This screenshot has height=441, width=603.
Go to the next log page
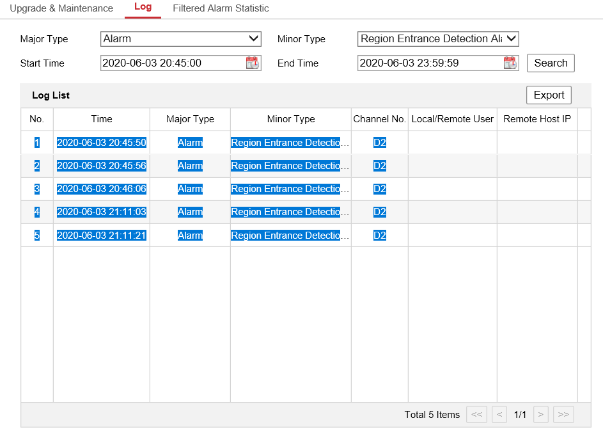pyautogui.click(x=541, y=415)
